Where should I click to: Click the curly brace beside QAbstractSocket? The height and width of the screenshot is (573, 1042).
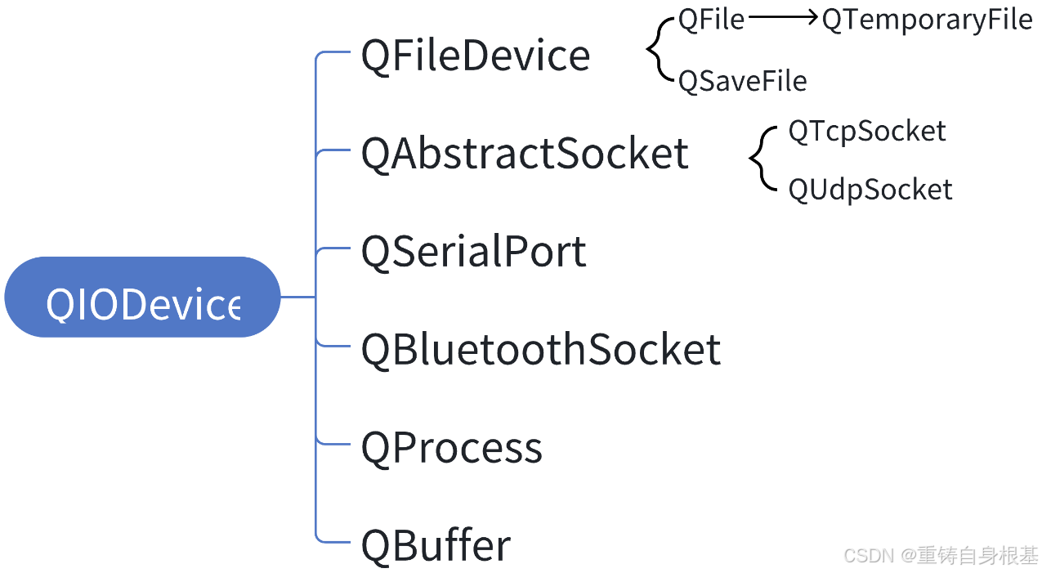point(764,158)
